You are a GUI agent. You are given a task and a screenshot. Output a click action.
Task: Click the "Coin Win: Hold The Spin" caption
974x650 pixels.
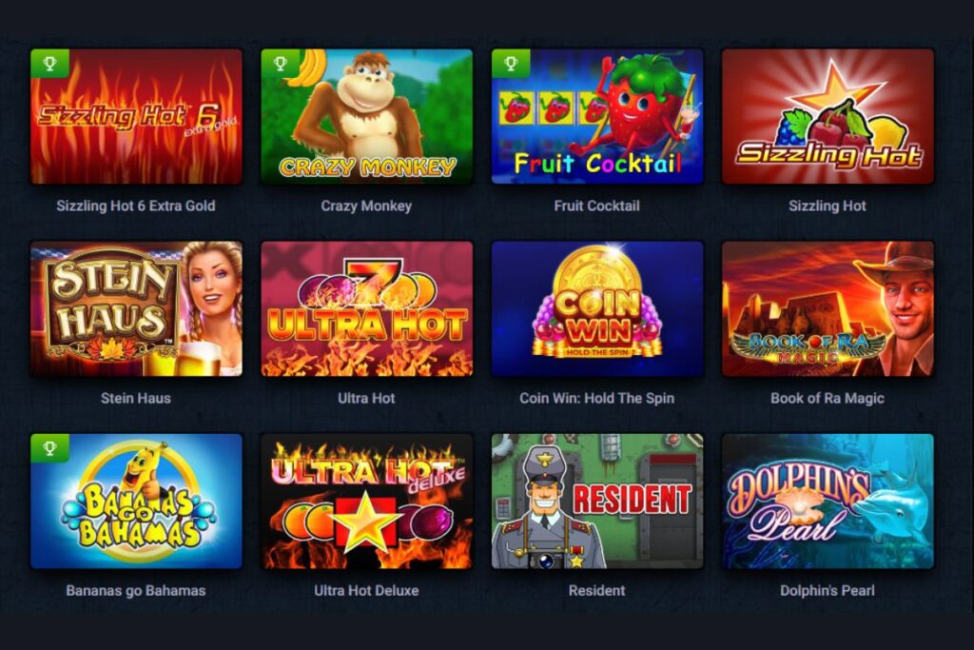click(597, 399)
